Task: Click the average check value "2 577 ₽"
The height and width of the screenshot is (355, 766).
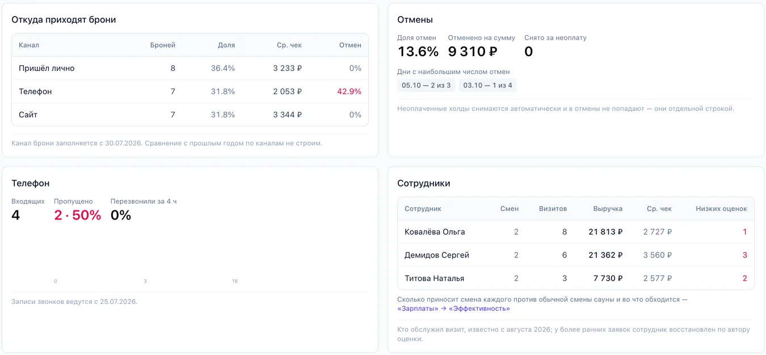Action: (x=658, y=278)
